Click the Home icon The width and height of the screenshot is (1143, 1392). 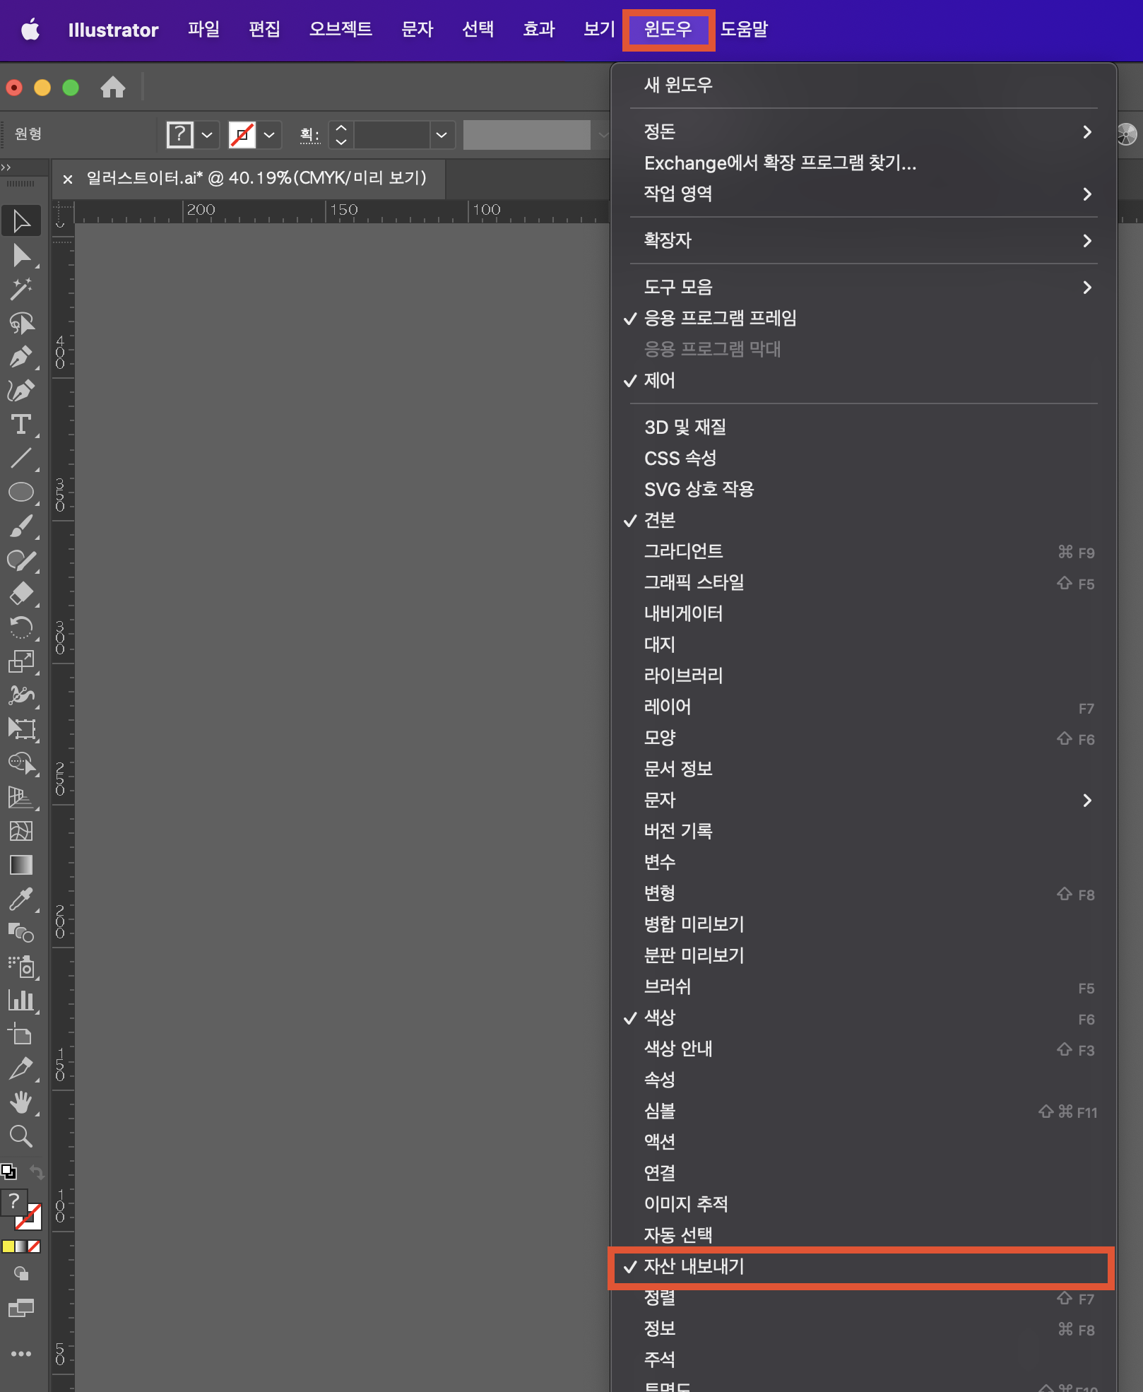[113, 88]
